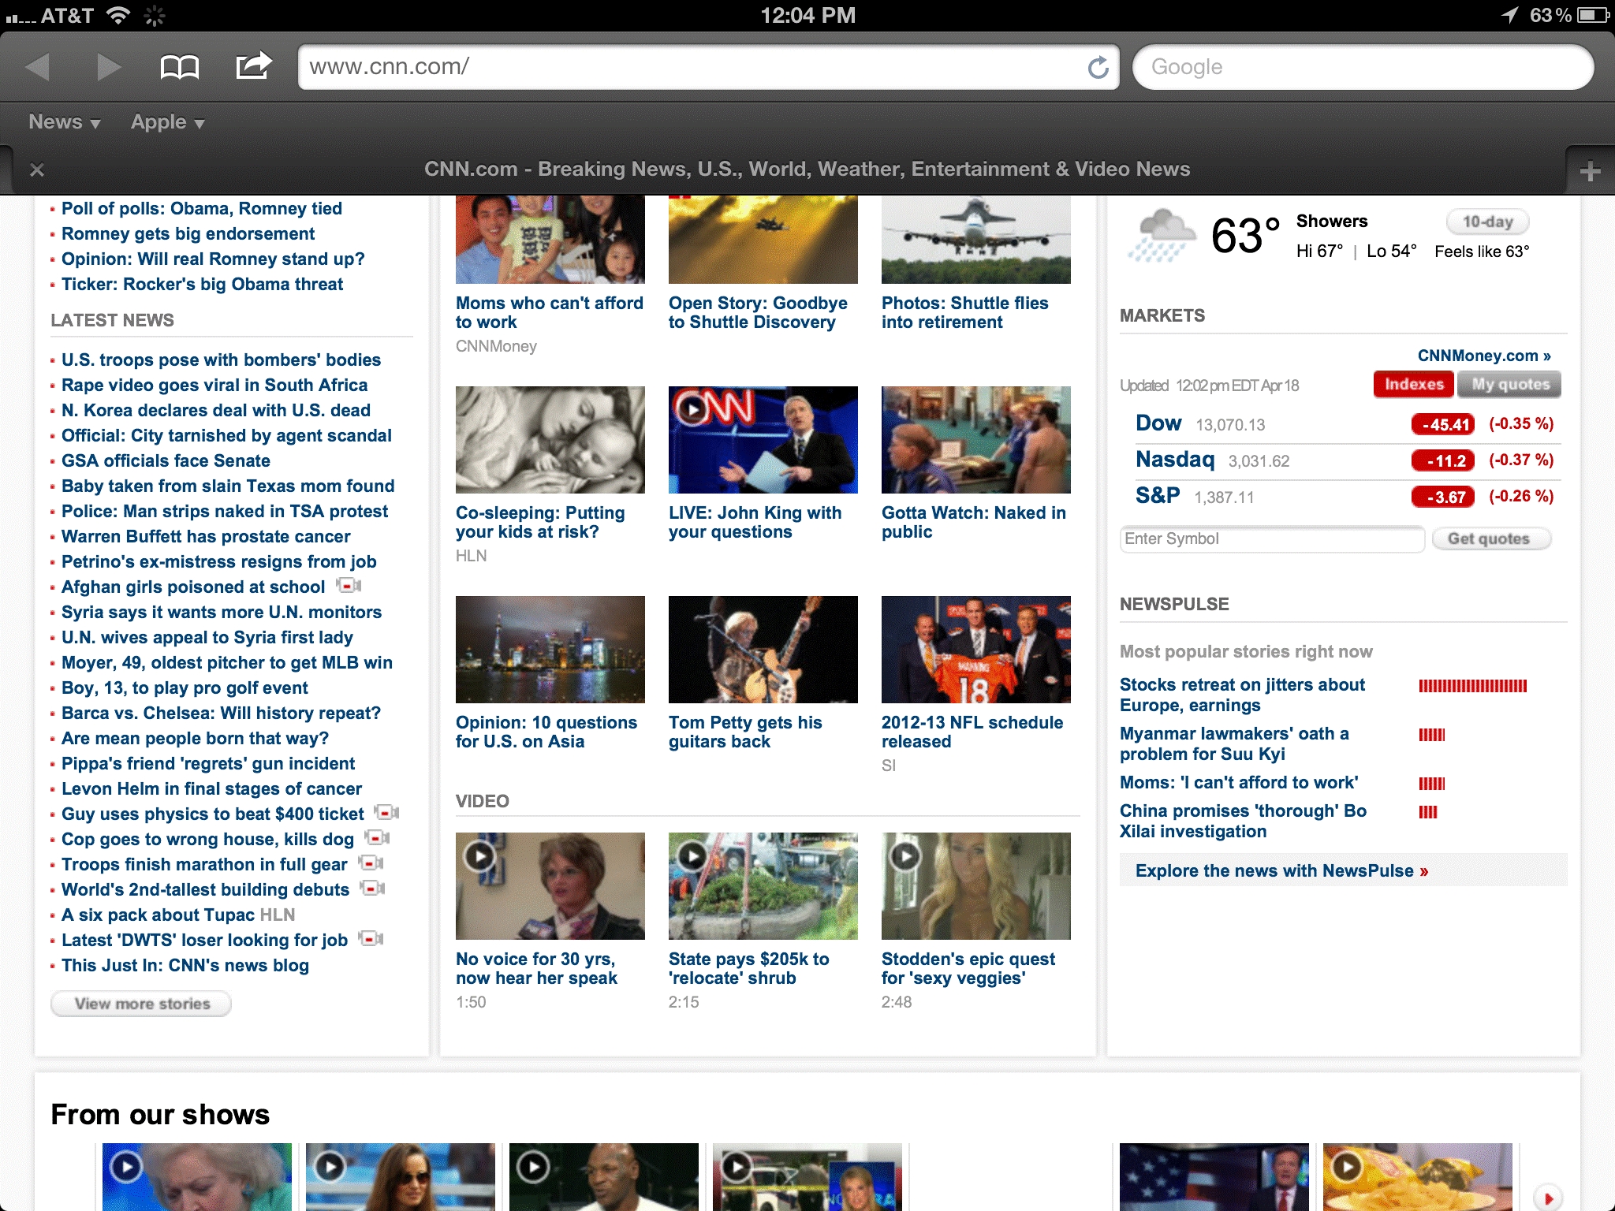The image size is (1615, 1211).
Task: Open the Asia skyline opinion thumbnail
Action: click(550, 650)
